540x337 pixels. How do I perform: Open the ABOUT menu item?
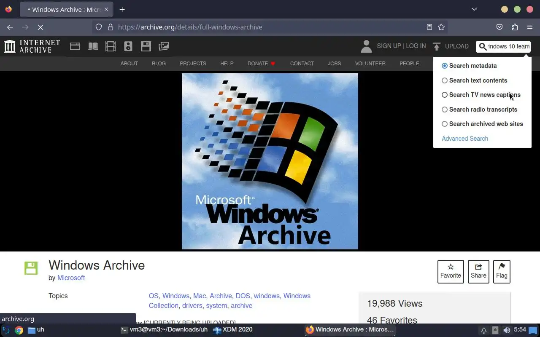pyautogui.click(x=129, y=64)
